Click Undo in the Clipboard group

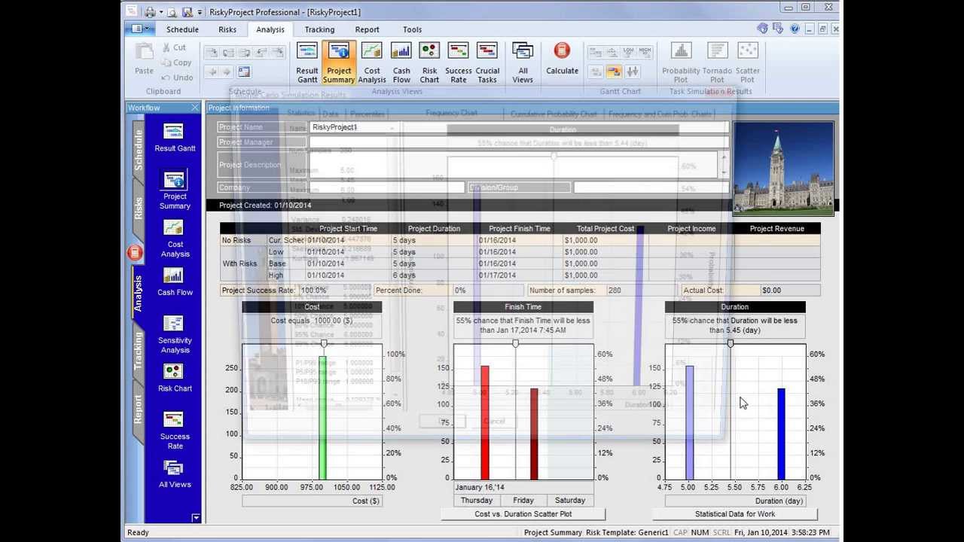(177, 78)
